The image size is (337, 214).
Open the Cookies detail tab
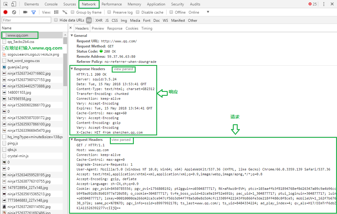tap(132, 28)
